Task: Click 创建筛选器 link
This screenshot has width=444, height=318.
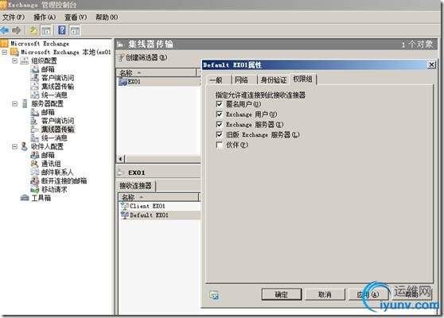Action: point(146,58)
